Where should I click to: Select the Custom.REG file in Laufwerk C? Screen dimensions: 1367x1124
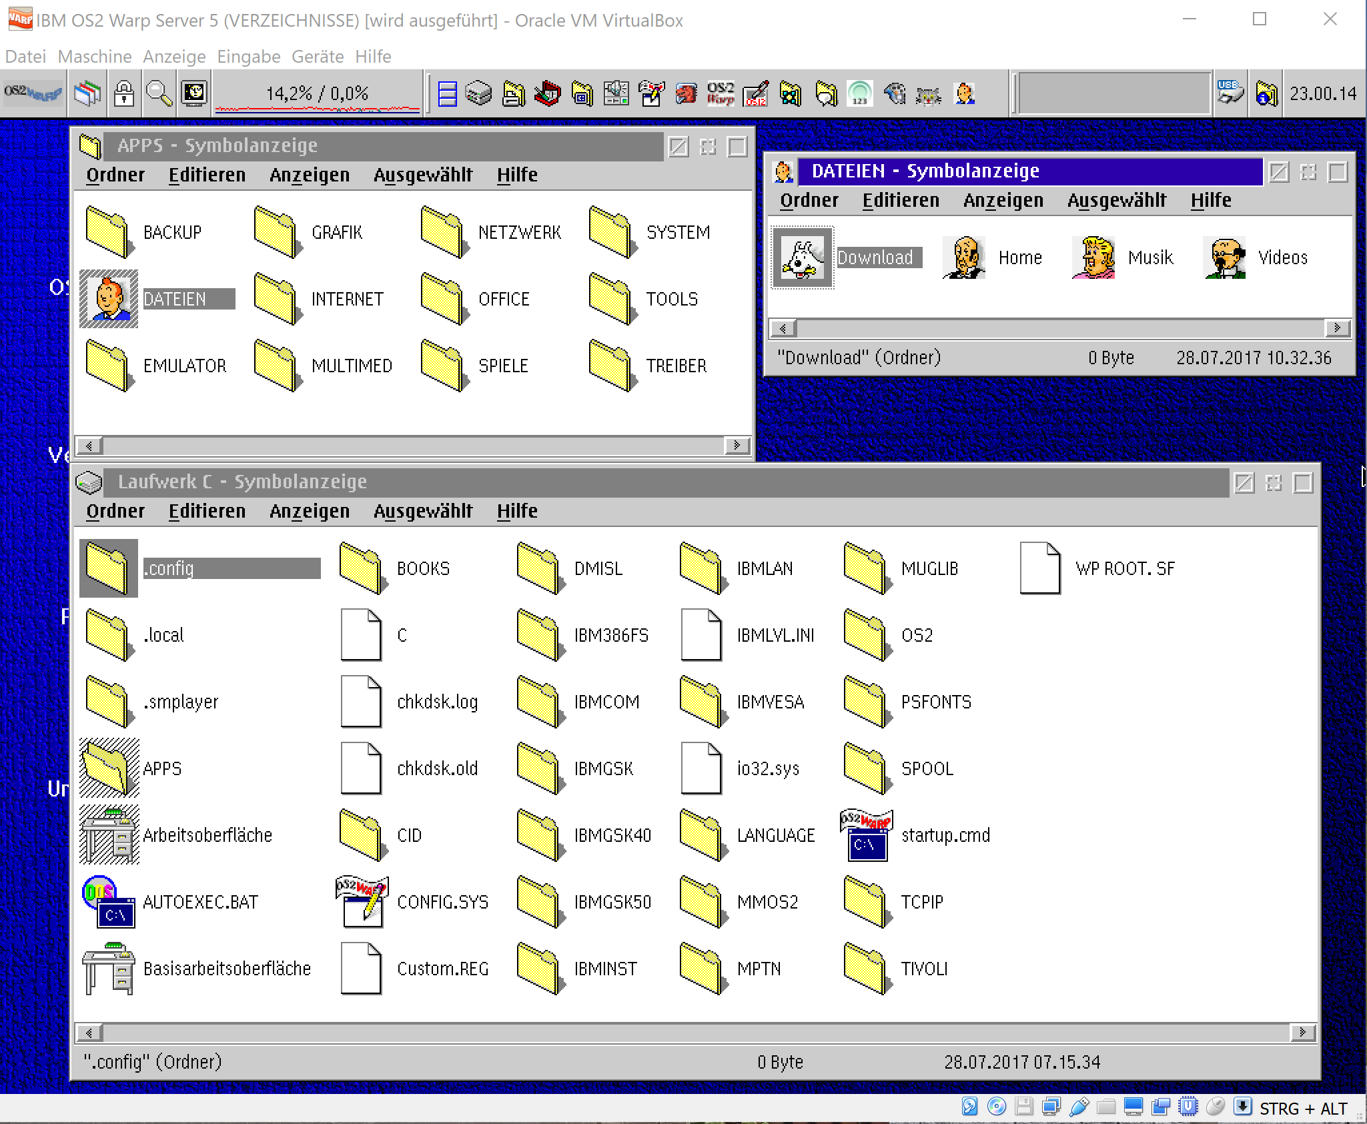click(362, 968)
